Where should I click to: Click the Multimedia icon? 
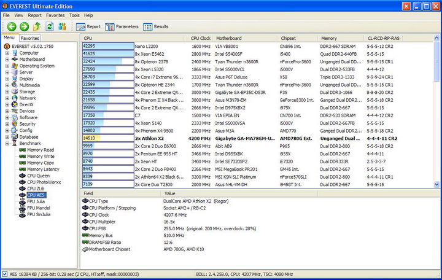pos(15,85)
